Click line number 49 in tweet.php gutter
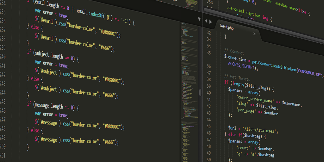The image size is (324, 162). (x=209, y=153)
